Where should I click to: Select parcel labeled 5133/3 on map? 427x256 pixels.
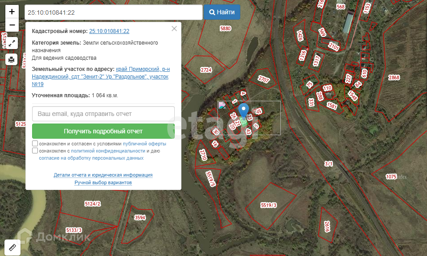(74, 230)
